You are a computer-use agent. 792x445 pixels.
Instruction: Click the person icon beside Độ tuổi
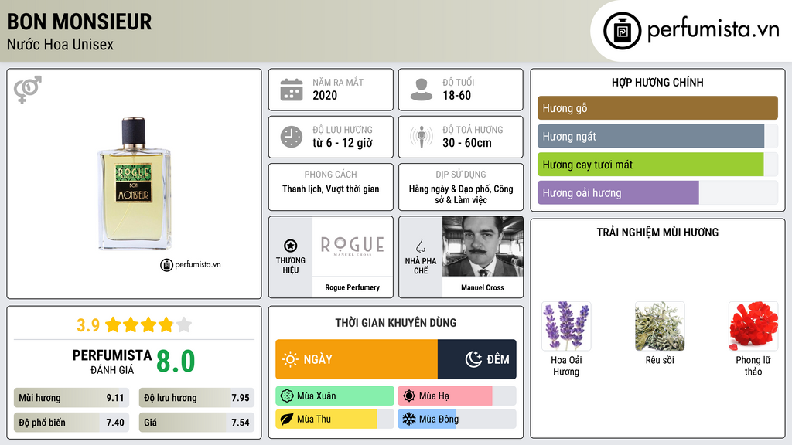click(422, 90)
